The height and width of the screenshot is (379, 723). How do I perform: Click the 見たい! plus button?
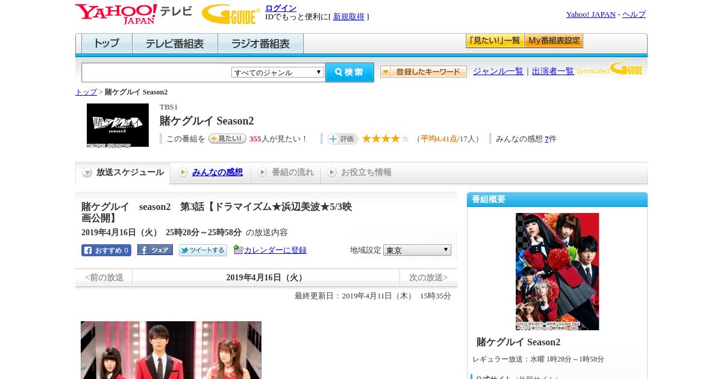tap(227, 138)
